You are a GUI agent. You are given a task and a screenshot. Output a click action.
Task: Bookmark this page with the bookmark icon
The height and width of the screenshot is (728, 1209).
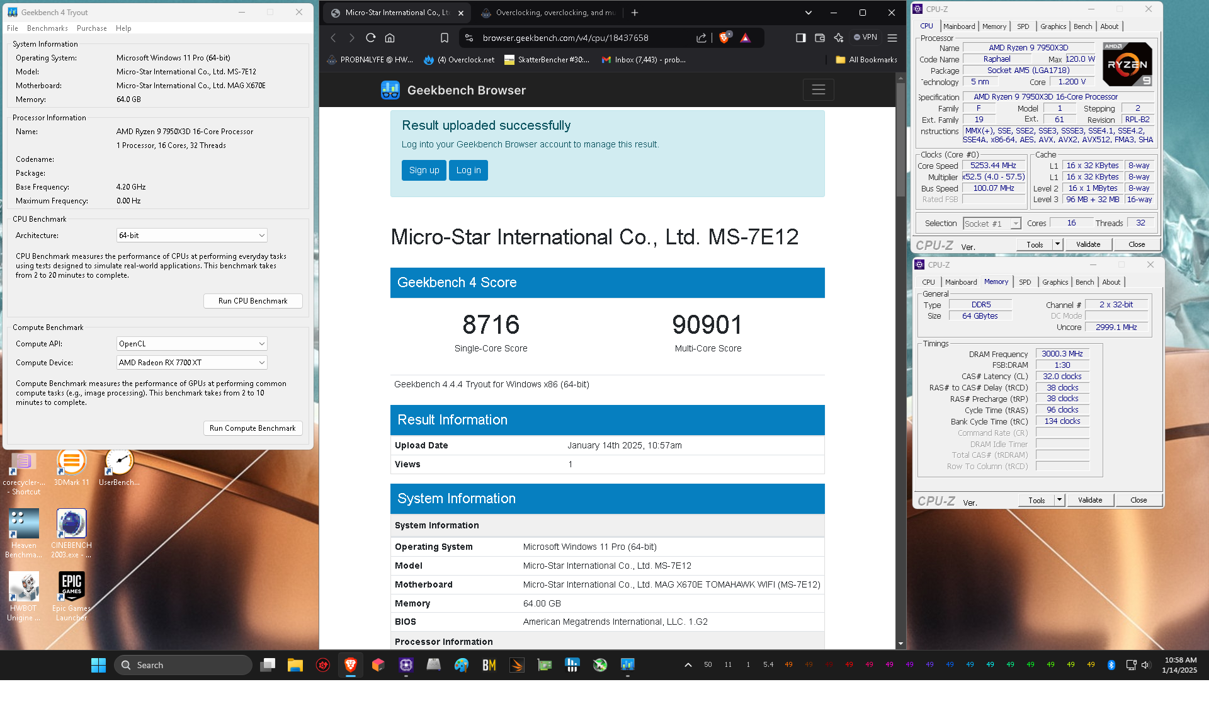tap(445, 38)
